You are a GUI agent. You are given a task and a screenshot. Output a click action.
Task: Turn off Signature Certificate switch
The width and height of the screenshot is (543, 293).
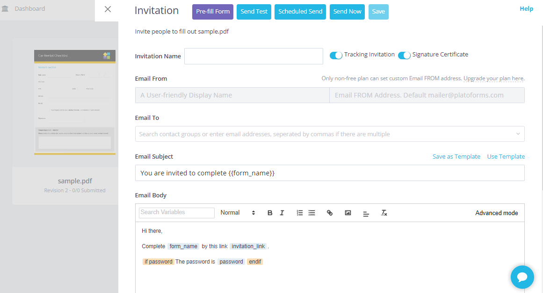coord(404,56)
